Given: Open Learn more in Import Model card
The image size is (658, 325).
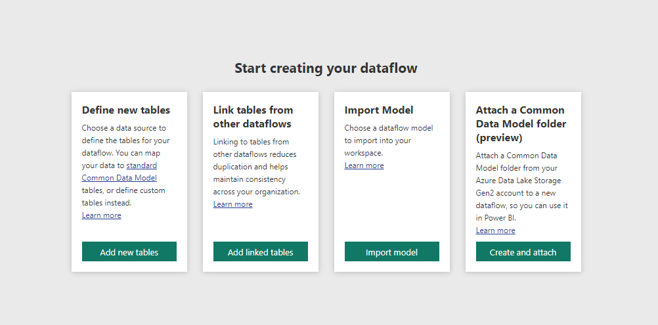Looking at the screenshot, I should pyautogui.click(x=364, y=165).
